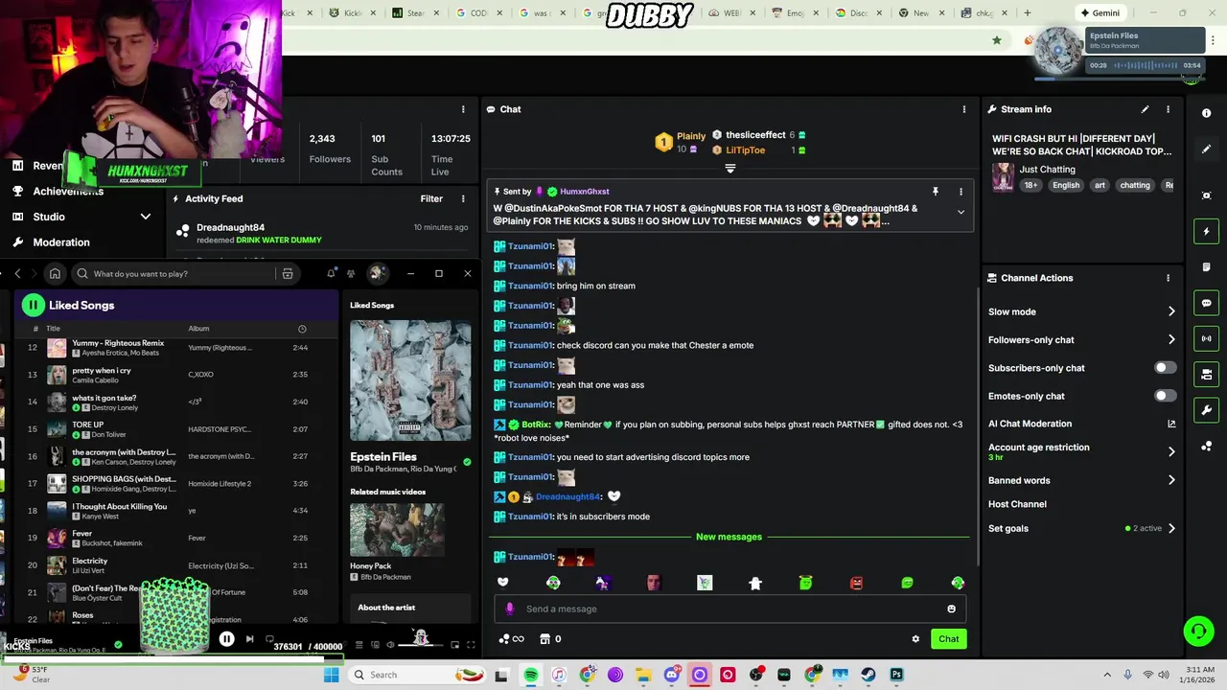The width and height of the screenshot is (1227, 690).
Task: Expand Set goals arrow
Action: tap(1171, 528)
